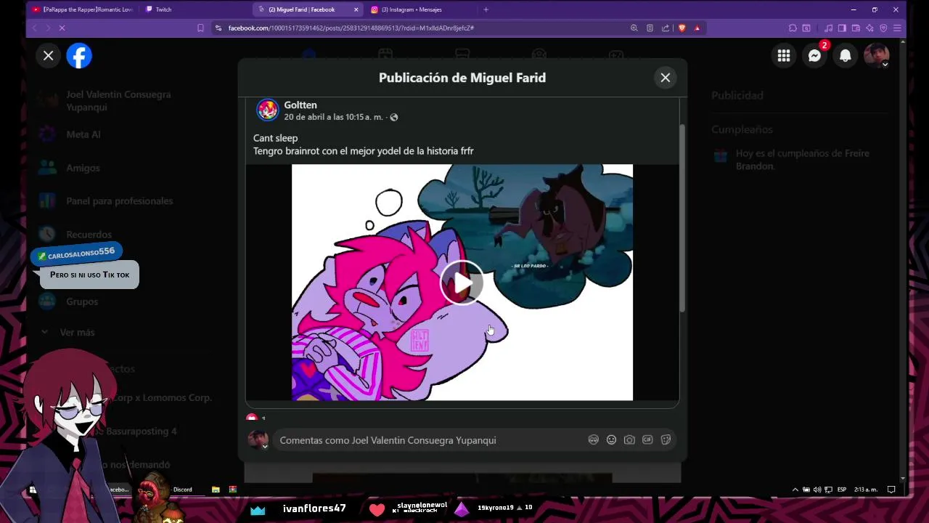The height and width of the screenshot is (523, 929).
Task: Open the sticker picker in comment box
Action: coord(666,439)
